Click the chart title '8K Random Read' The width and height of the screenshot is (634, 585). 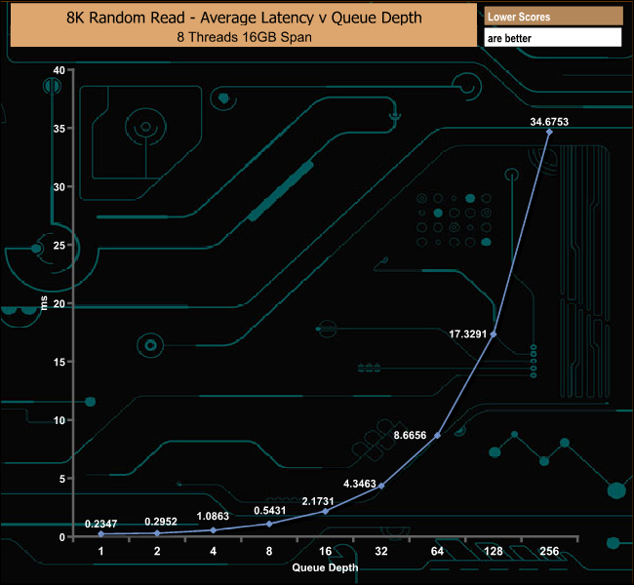pos(126,18)
